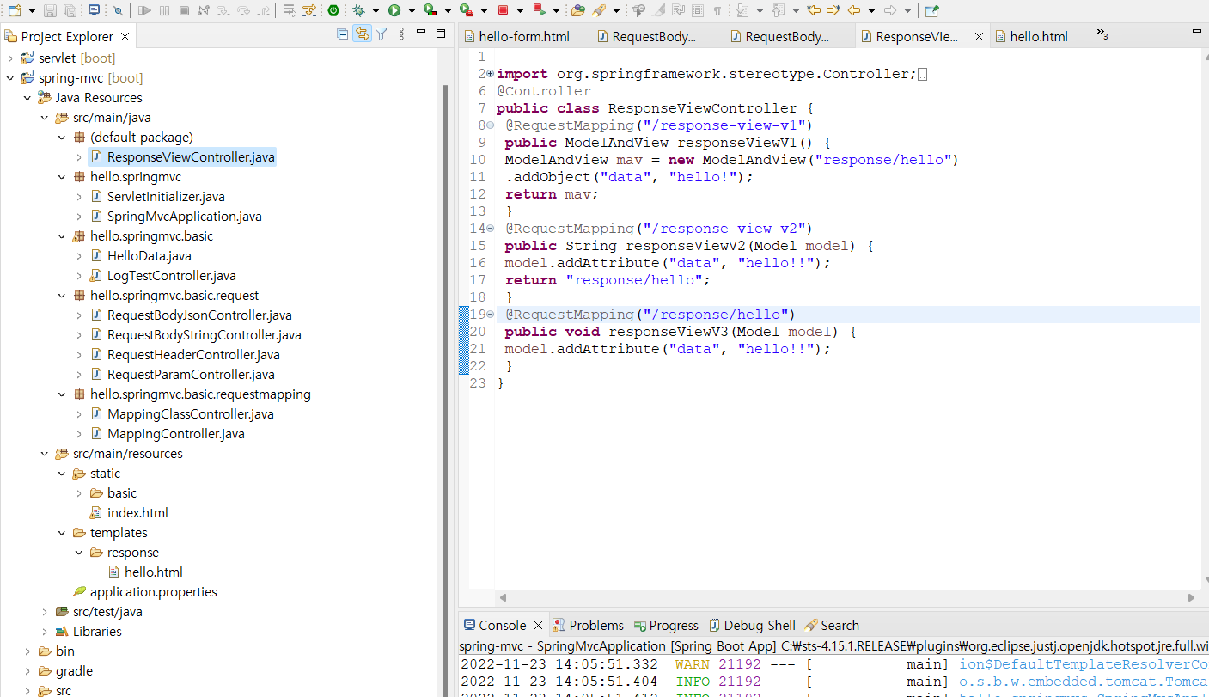
Task: Toggle Pin Editor button
Action: point(932,10)
